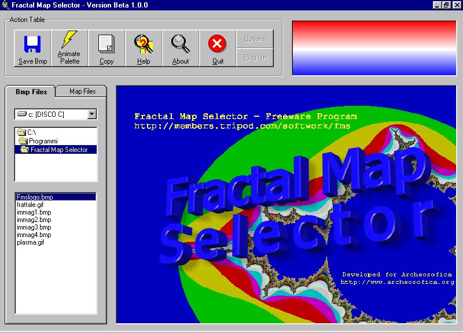463x333 pixels.
Task: Close the Fractal Map Selector window
Action: (457, 5)
